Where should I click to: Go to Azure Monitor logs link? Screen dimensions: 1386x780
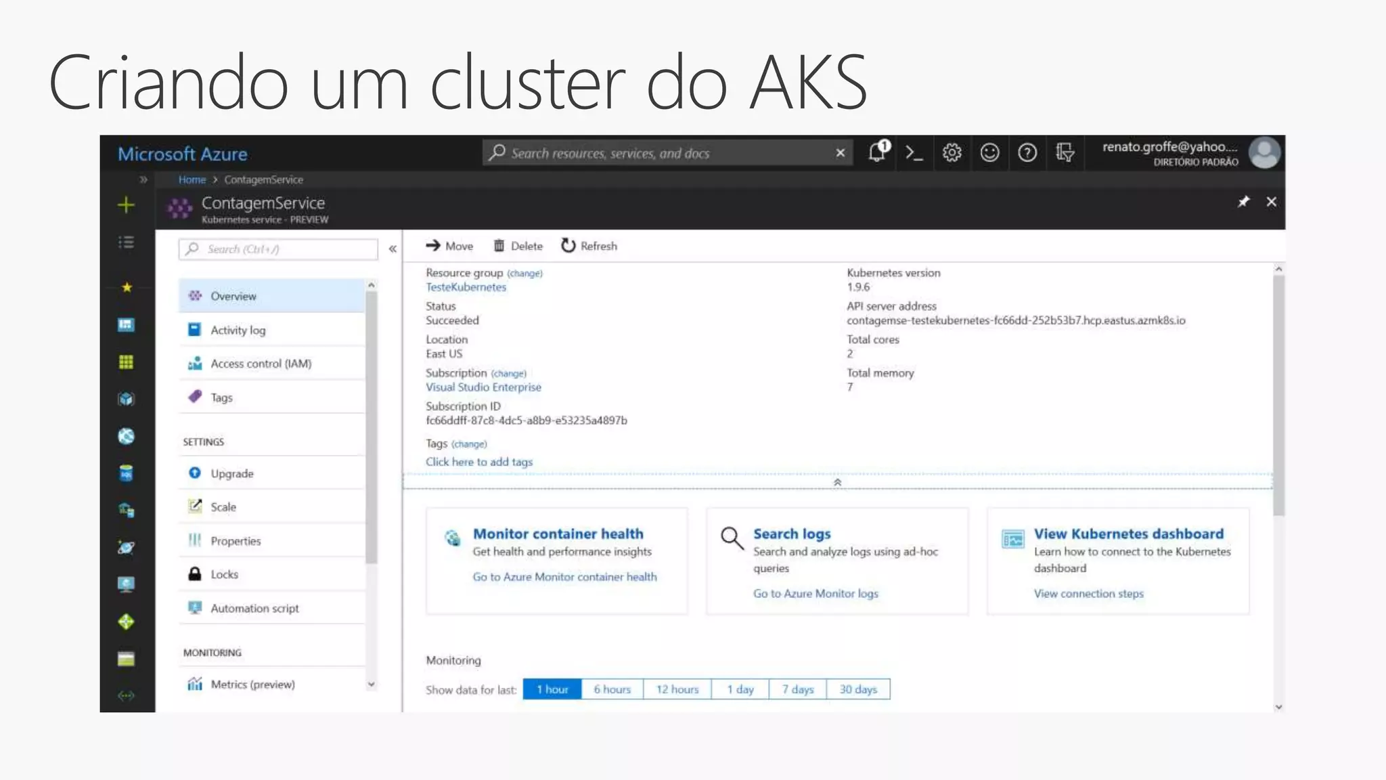tap(815, 594)
